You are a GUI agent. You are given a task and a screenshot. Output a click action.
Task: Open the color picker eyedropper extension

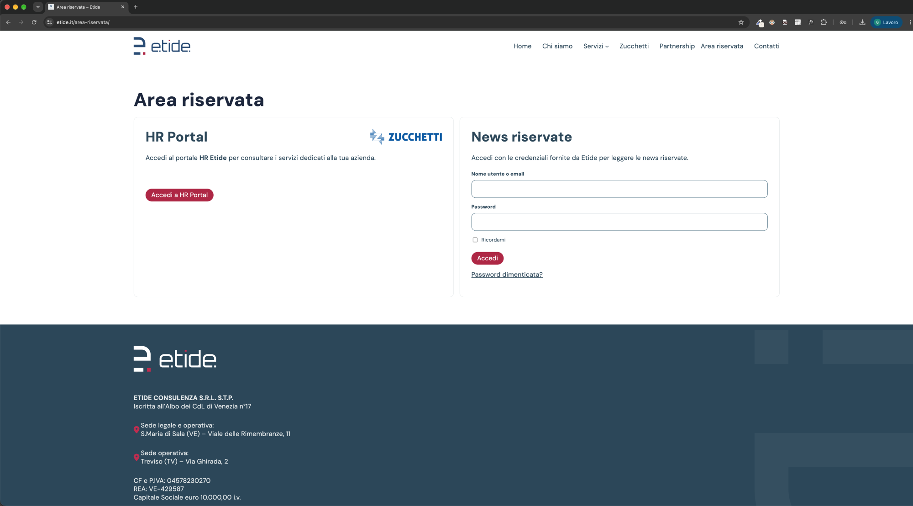tap(760, 22)
